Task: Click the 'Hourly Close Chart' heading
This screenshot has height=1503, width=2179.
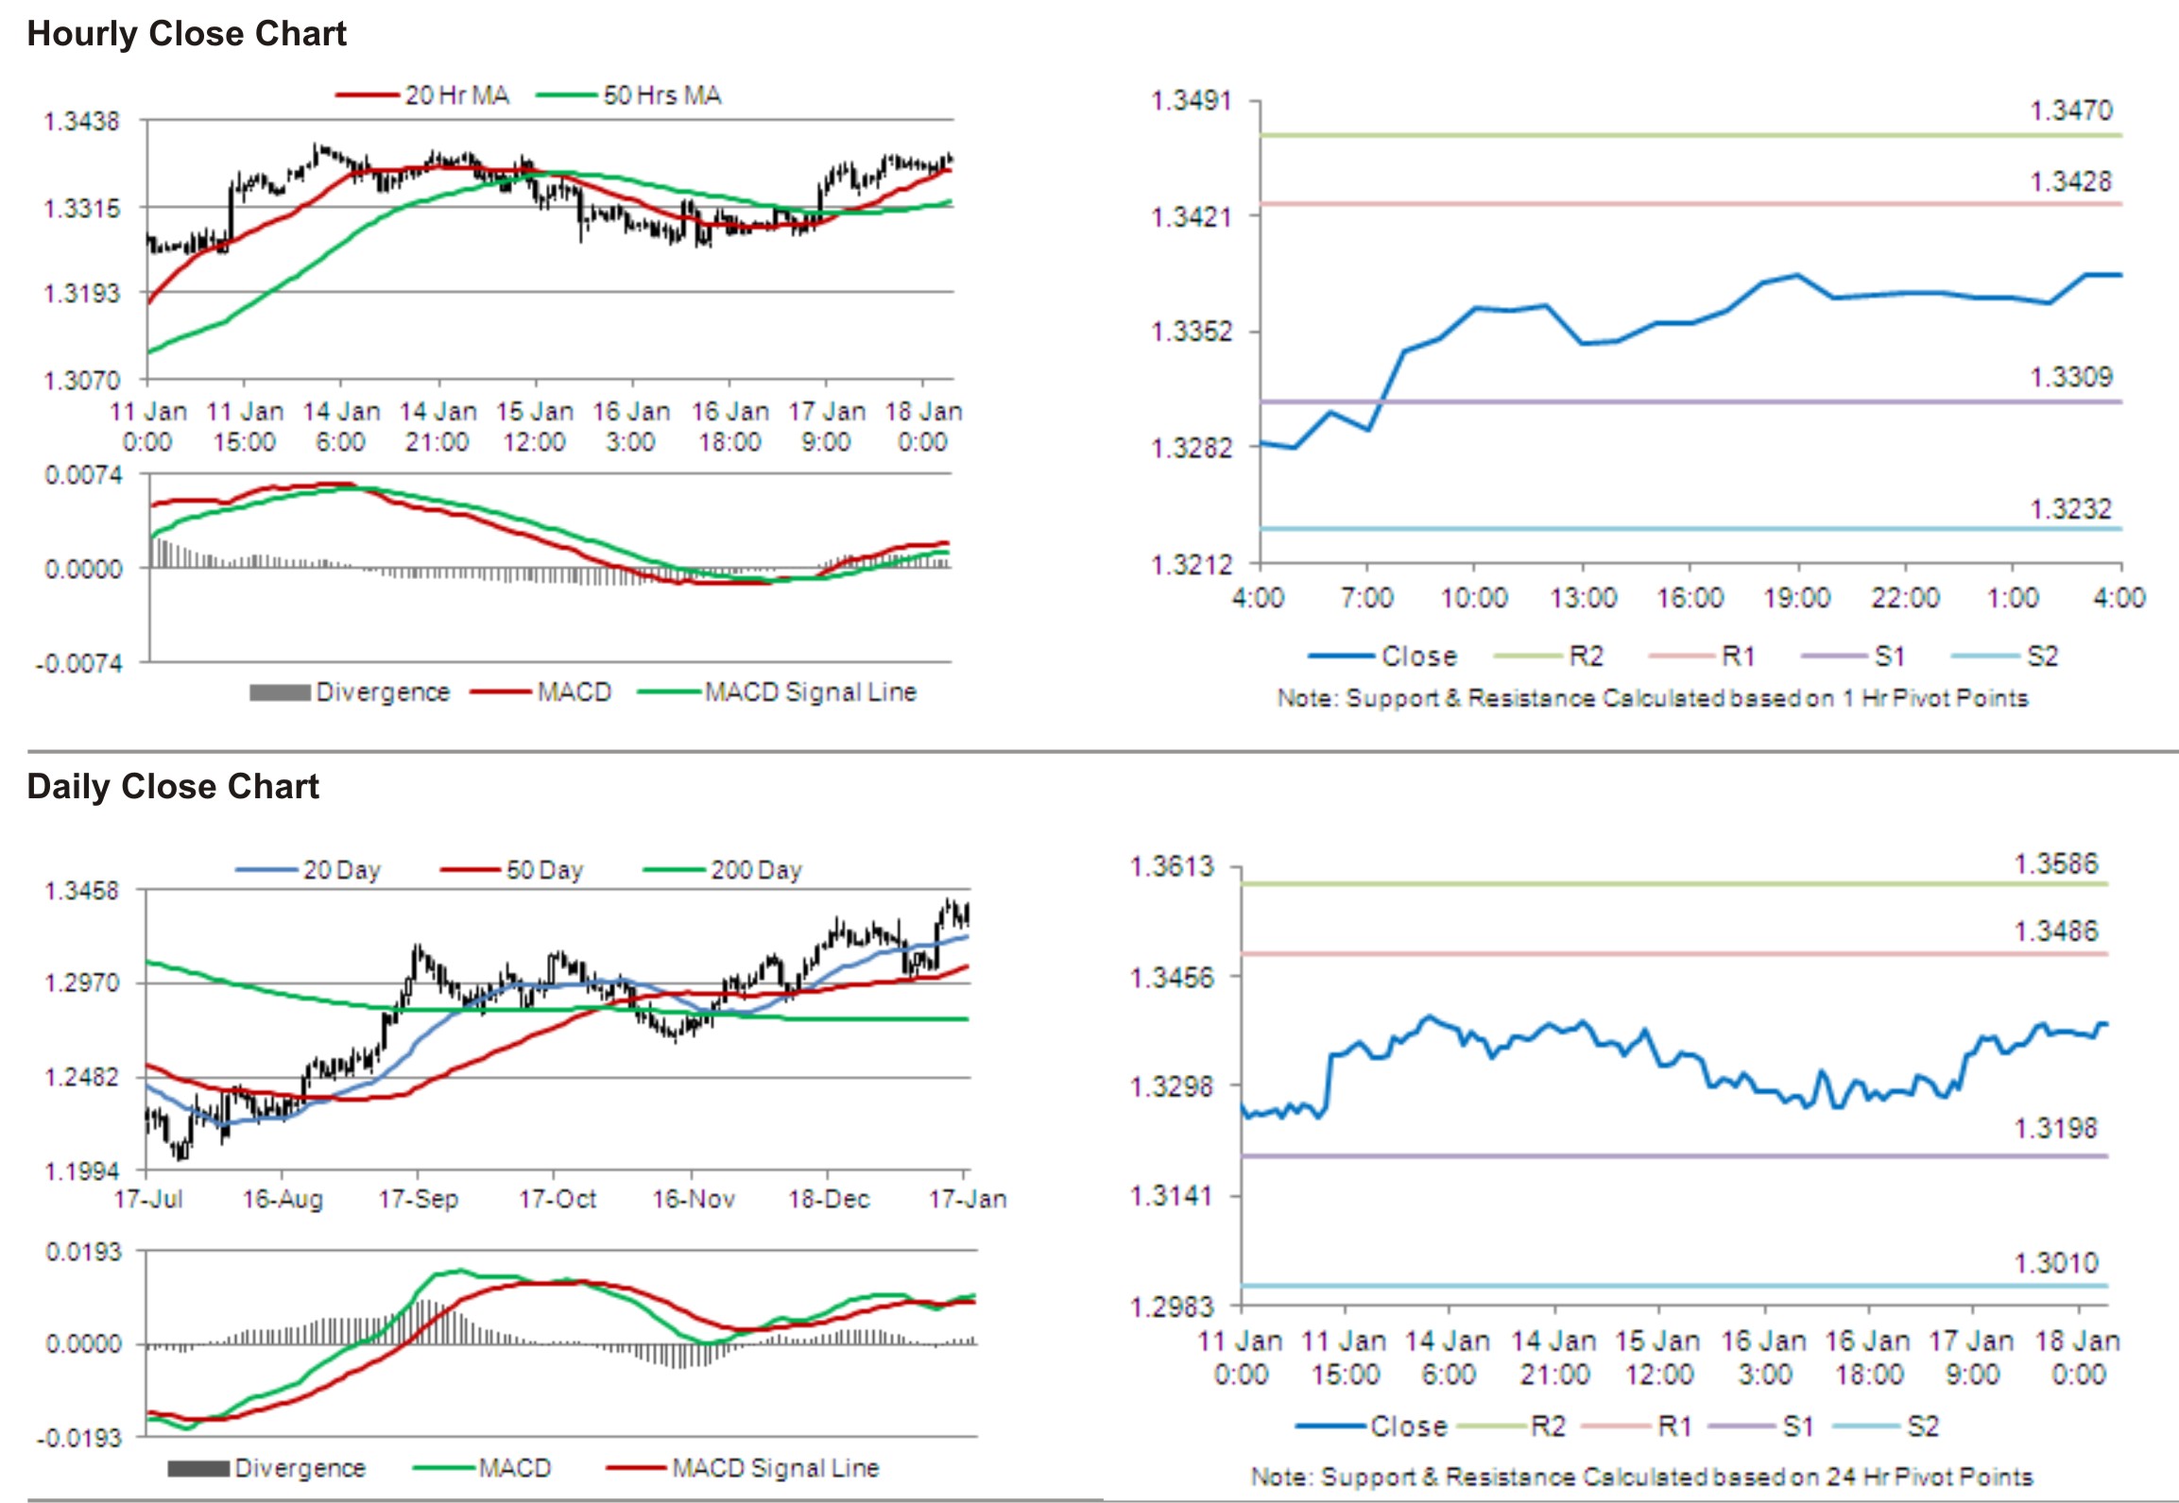Action: pos(186,34)
